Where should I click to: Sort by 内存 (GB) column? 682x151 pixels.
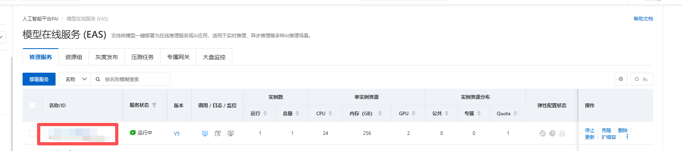[x=380, y=114]
